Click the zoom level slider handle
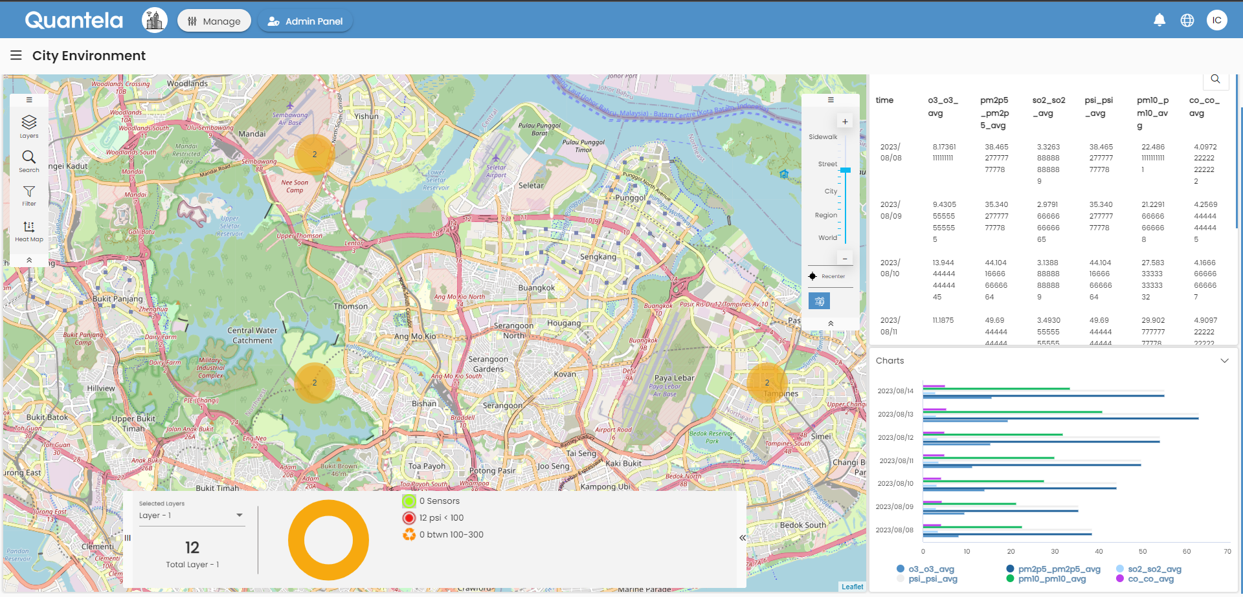The width and height of the screenshot is (1243, 597). (x=845, y=170)
